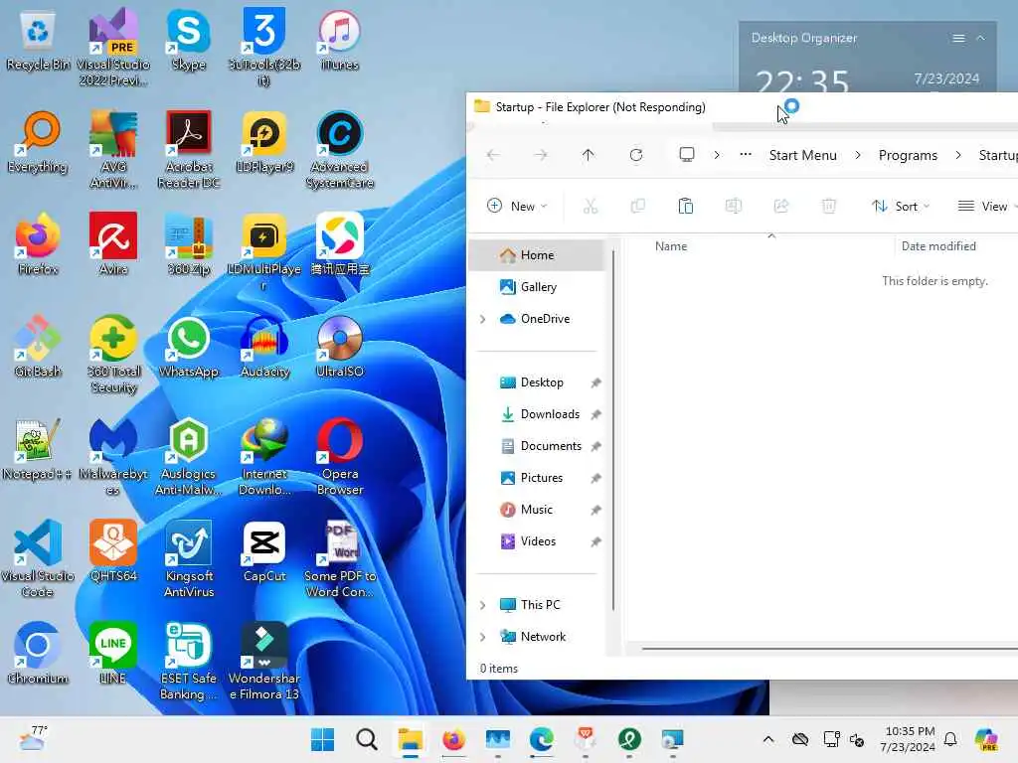Viewport: 1018px width, 763px height.
Task: Select the Opera Browser desktop icon
Action: coord(340,457)
